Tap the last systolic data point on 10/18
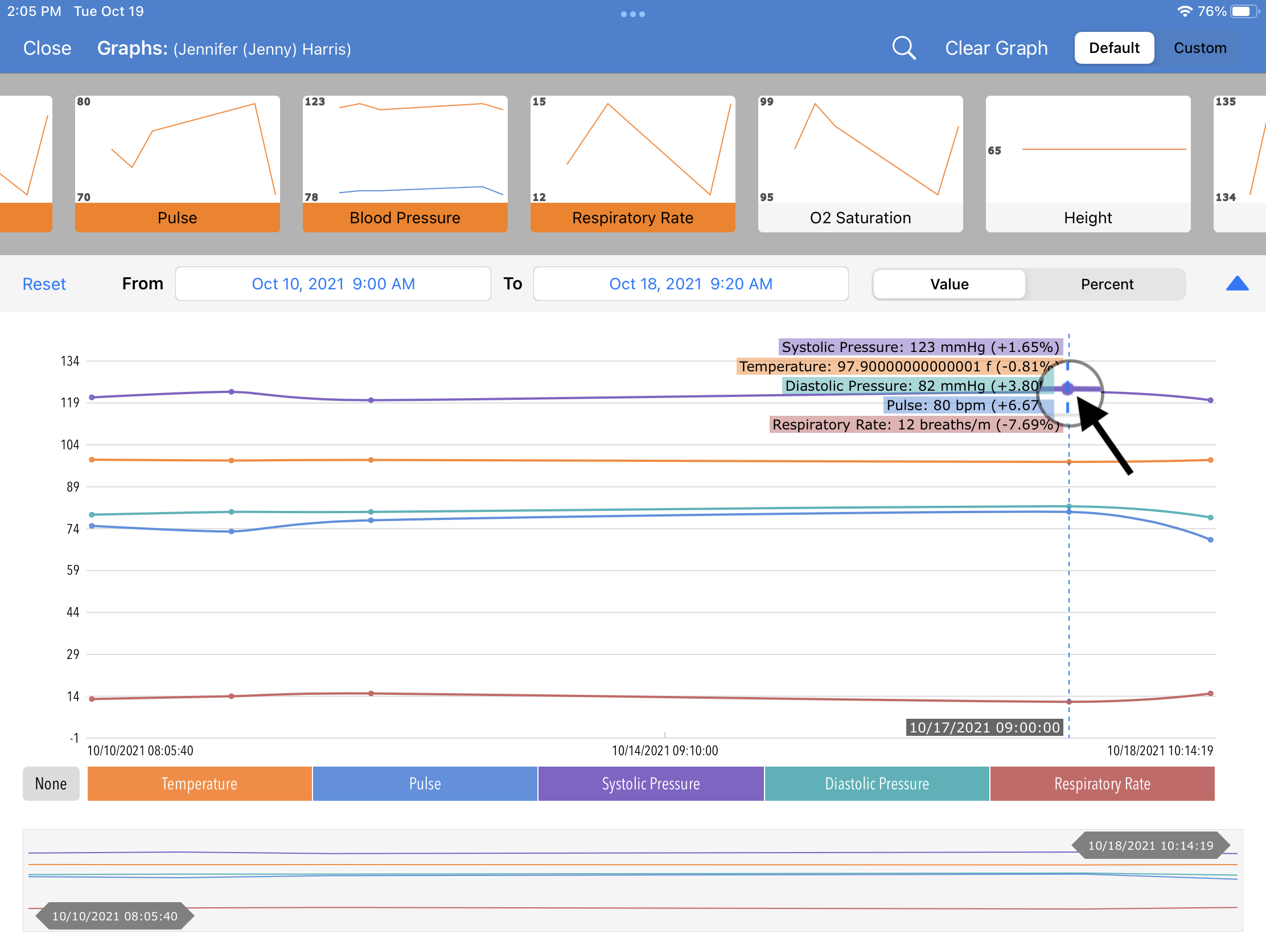The height and width of the screenshot is (950, 1266). (x=1210, y=400)
